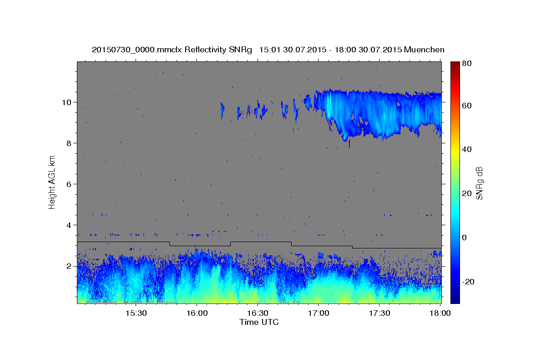
Task: Click the colorbar value 20
Action: [x=466, y=193]
